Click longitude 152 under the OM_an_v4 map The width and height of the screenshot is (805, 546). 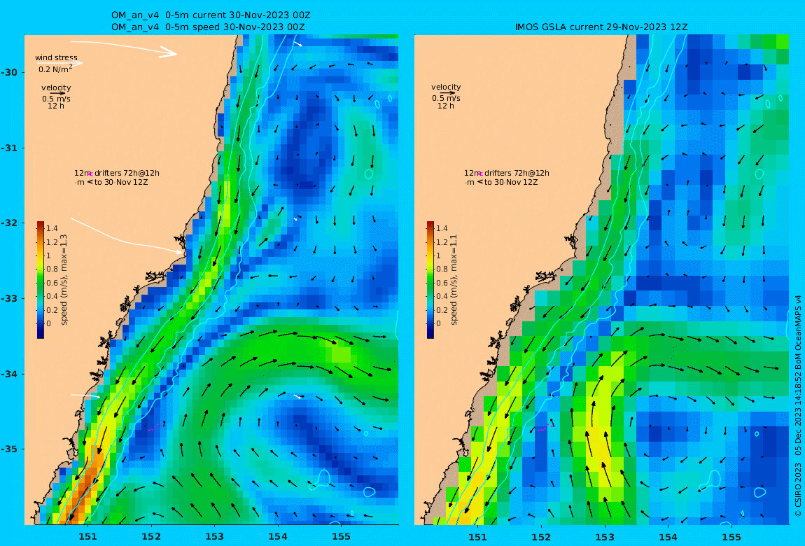(x=151, y=537)
